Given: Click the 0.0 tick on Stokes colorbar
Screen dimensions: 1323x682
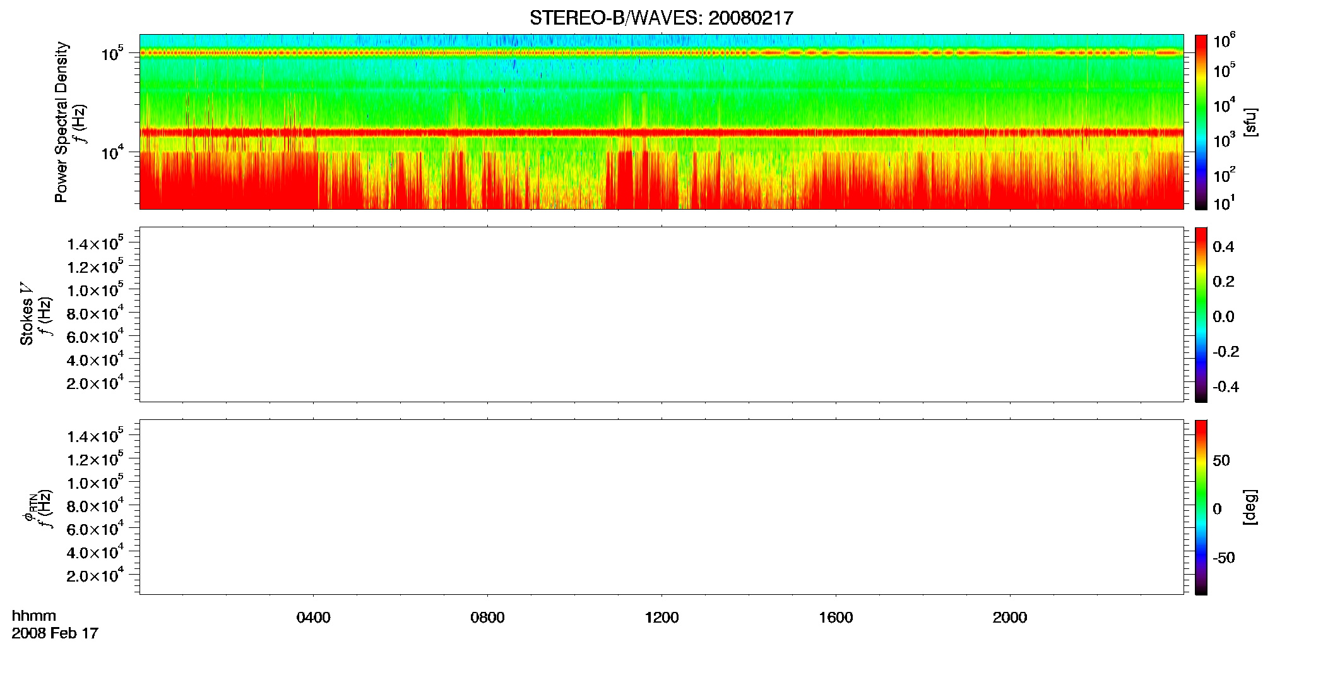Looking at the screenshot, I should click(x=1223, y=317).
